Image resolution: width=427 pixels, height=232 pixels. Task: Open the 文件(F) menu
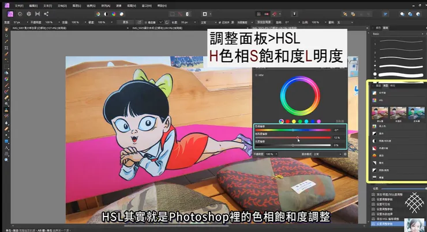[19, 6]
